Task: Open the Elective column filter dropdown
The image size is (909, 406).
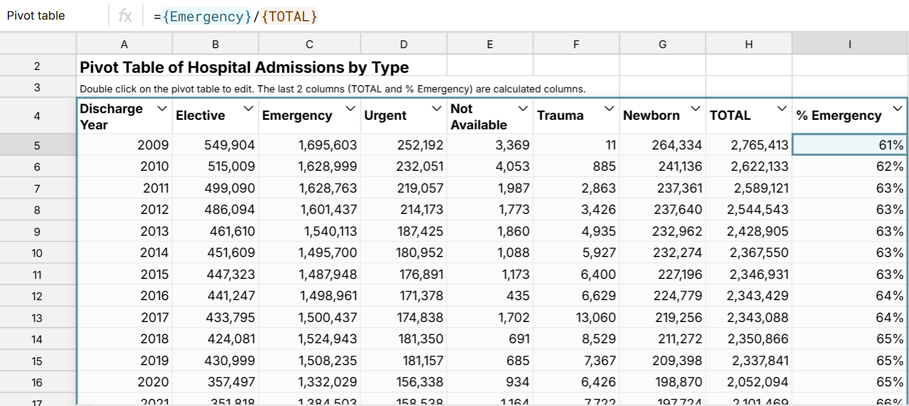Action: [x=248, y=109]
